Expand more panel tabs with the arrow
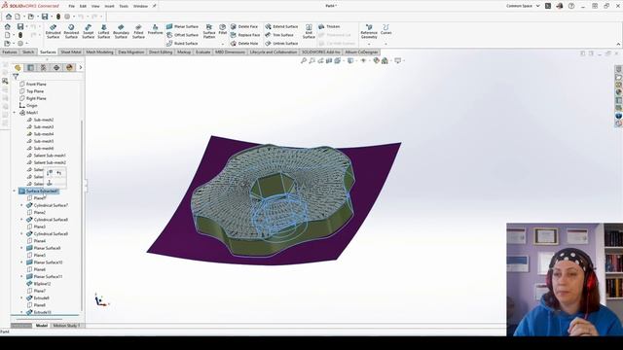The image size is (623, 350). coord(80,67)
